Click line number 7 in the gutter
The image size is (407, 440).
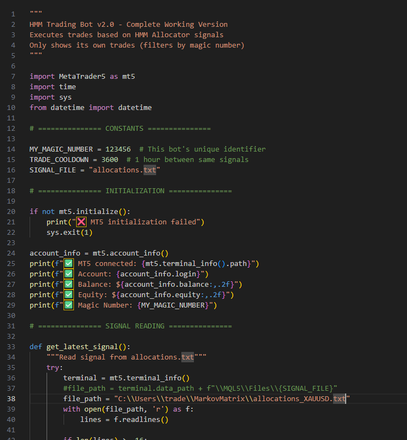[13, 77]
